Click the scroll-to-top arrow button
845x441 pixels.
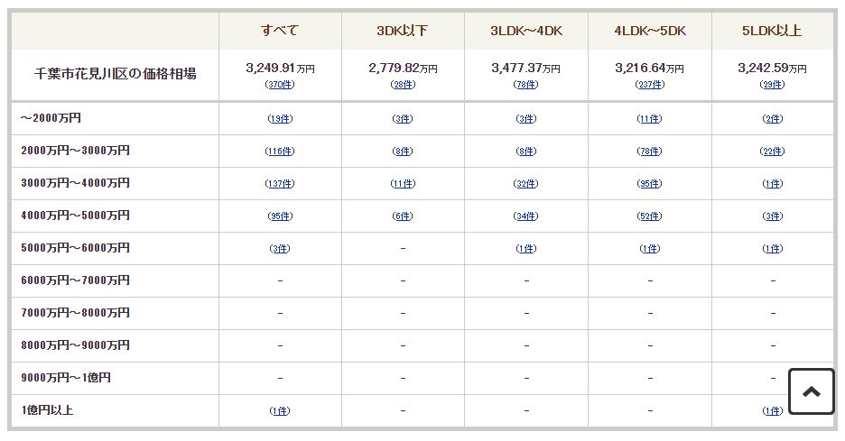[x=811, y=391]
